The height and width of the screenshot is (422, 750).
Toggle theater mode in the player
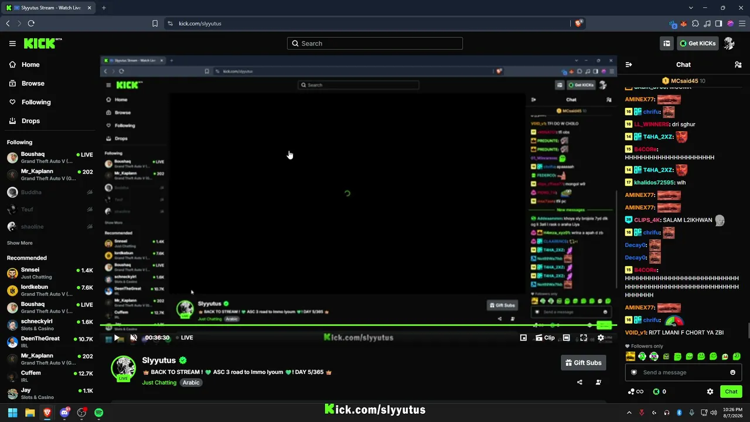566,338
